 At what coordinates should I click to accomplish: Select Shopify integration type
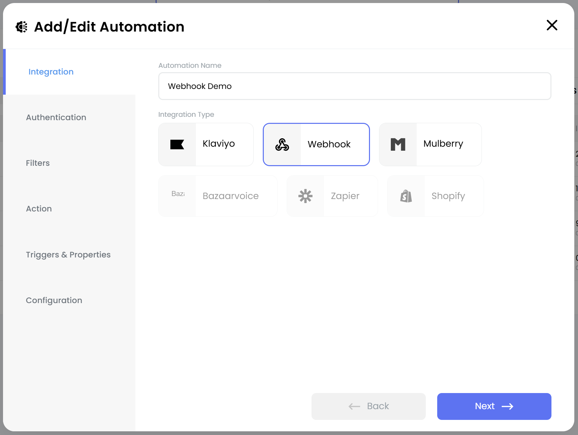[x=436, y=196]
